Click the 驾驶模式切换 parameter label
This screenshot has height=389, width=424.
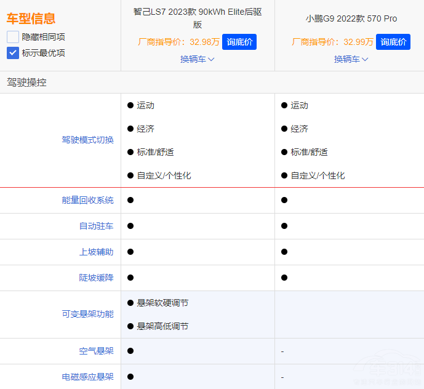pyautogui.click(x=87, y=140)
